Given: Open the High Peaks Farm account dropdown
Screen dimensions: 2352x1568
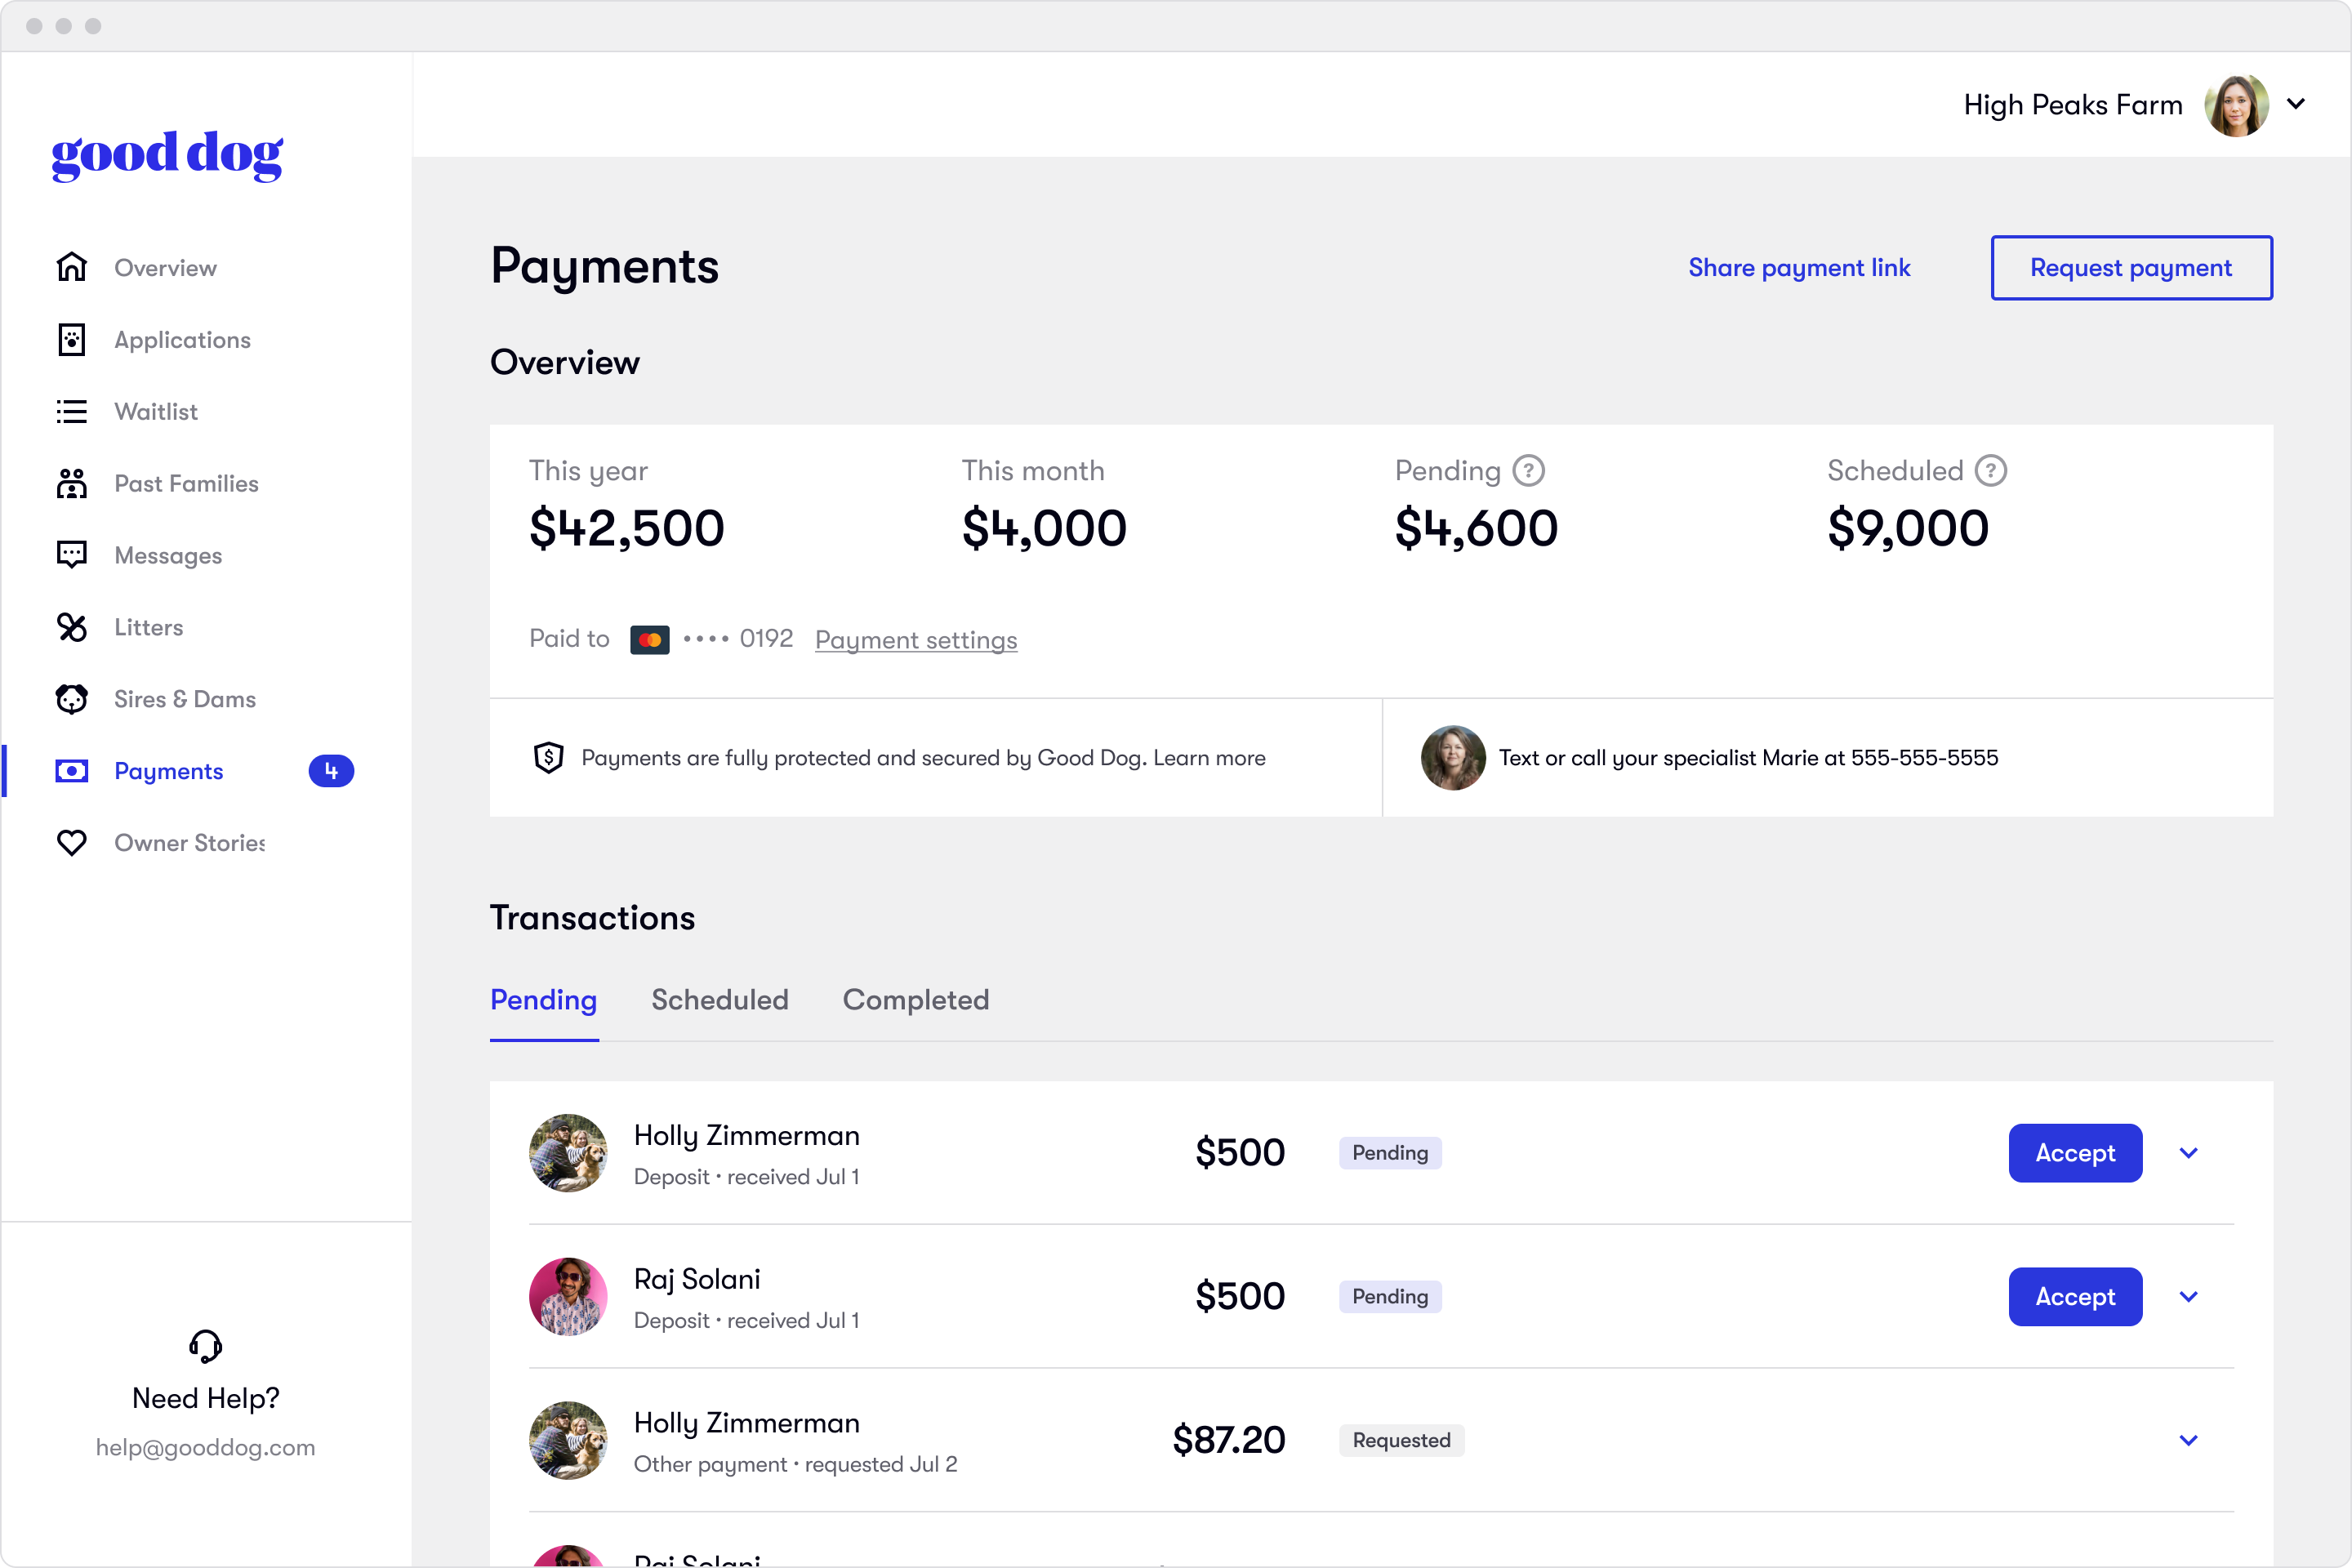Looking at the screenshot, I should point(2296,104).
